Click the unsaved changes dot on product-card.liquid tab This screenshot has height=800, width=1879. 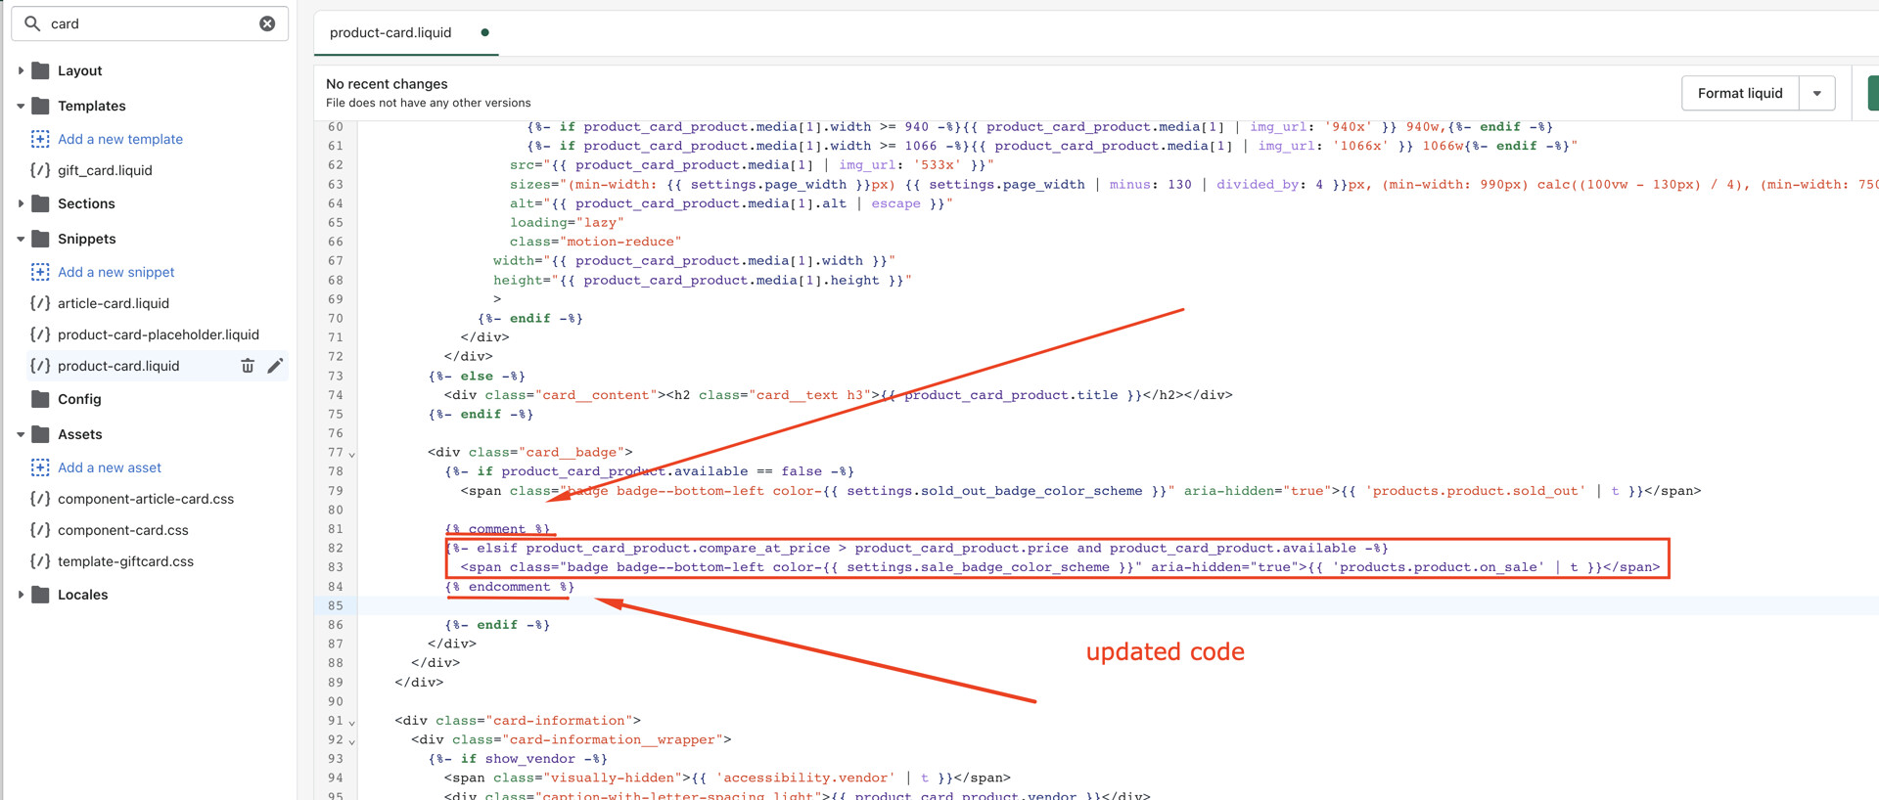pyautogui.click(x=484, y=32)
